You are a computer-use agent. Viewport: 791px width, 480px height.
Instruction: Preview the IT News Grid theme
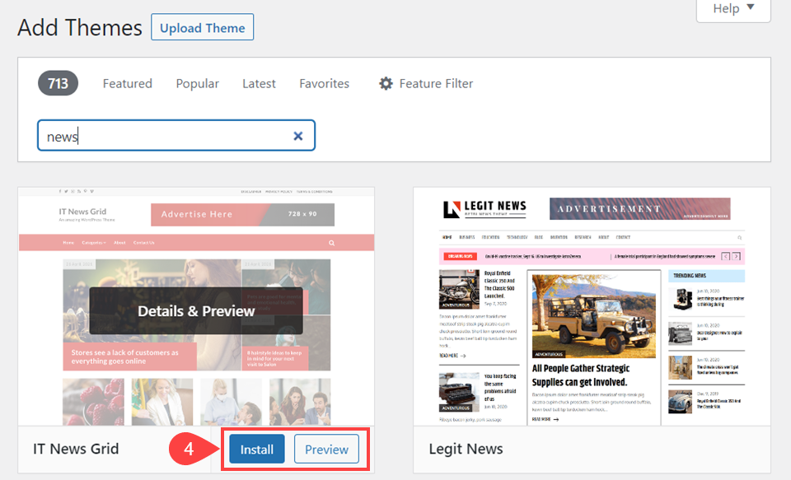(326, 450)
